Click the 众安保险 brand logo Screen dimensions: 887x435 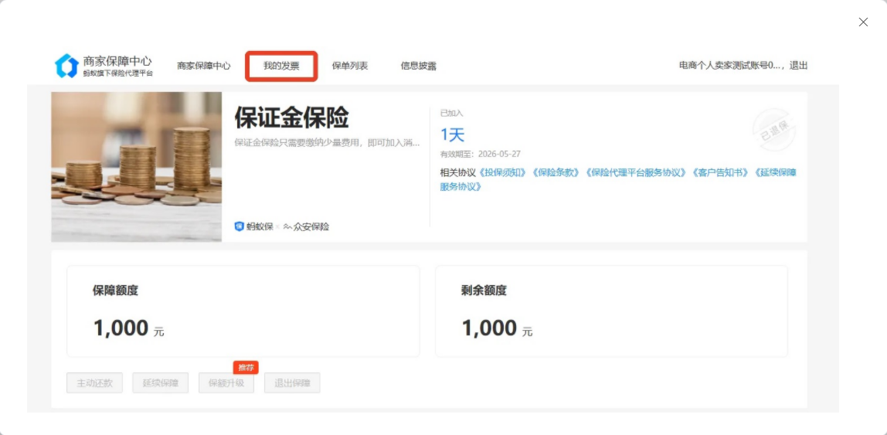click(306, 226)
